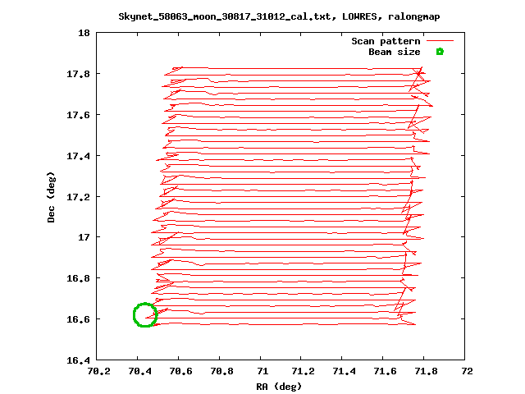Image resolution: width=525 pixels, height=394 pixels.
Task: Click y-axis tick label 16.6
Action: click(78, 319)
